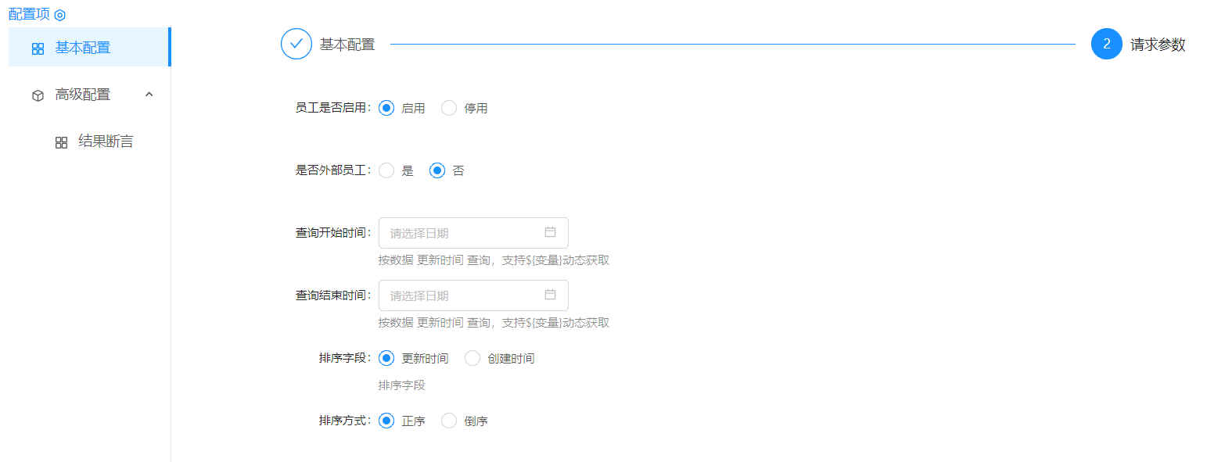Set sort order to 倒序

pyautogui.click(x=449, y=421)
